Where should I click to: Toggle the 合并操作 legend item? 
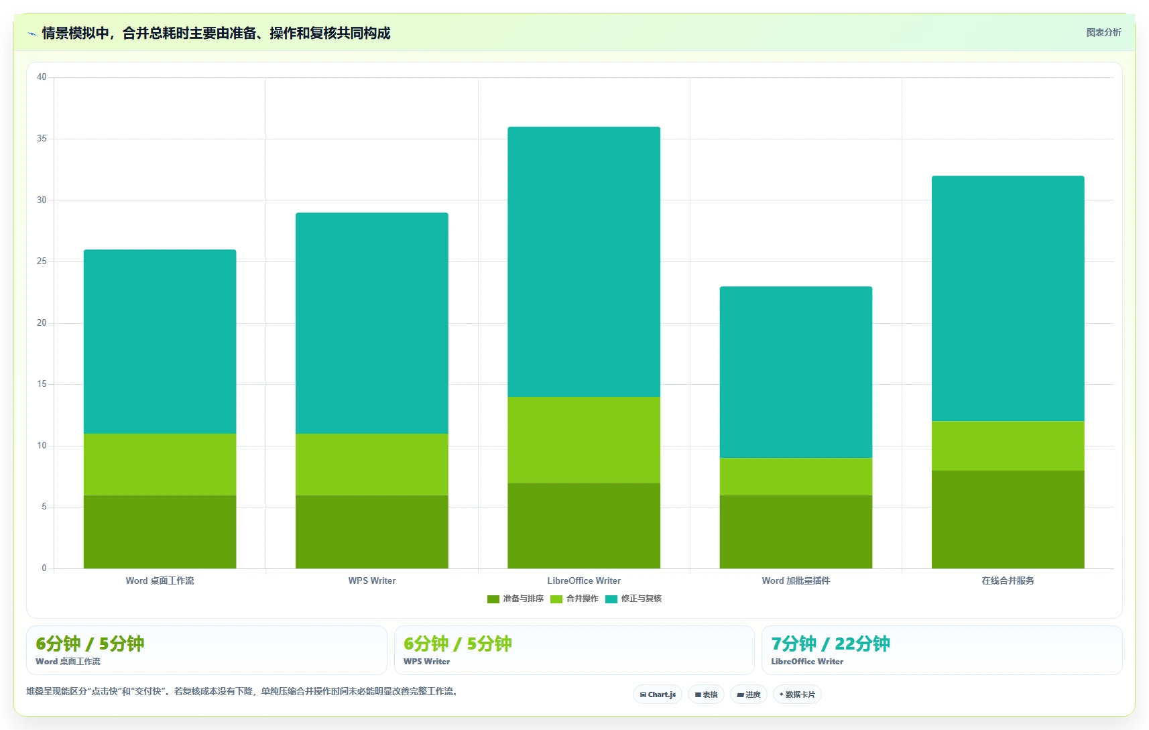click(x=574, y=599)
